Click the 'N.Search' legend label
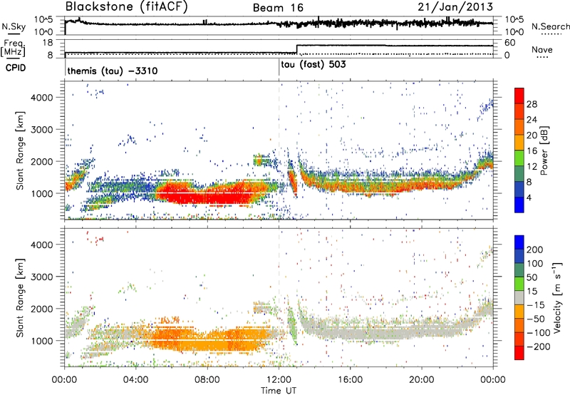 pos(550,26)
